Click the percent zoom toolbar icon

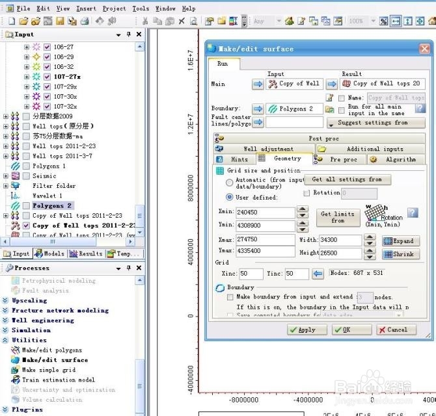383,21
